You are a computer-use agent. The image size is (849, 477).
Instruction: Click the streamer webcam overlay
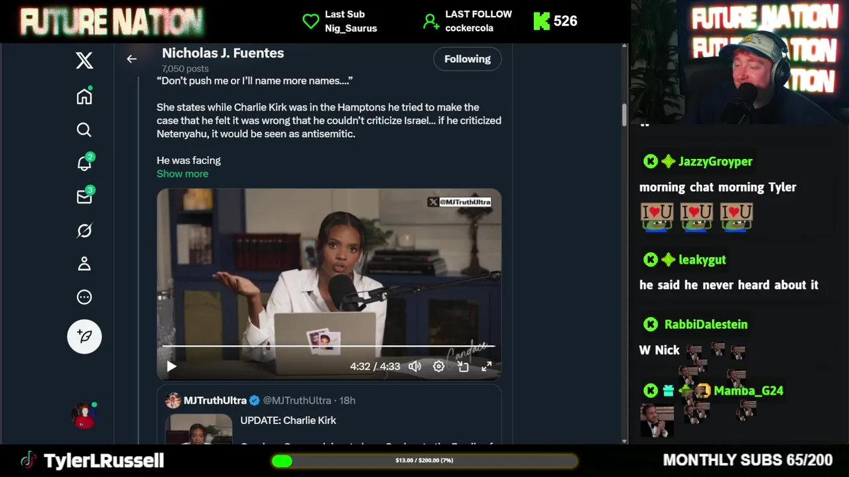tap(740, 62)
